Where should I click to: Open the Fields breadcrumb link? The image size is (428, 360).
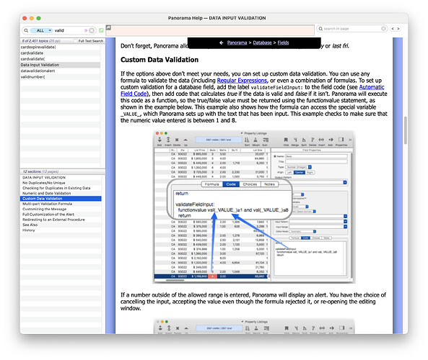tap(283, 42)
